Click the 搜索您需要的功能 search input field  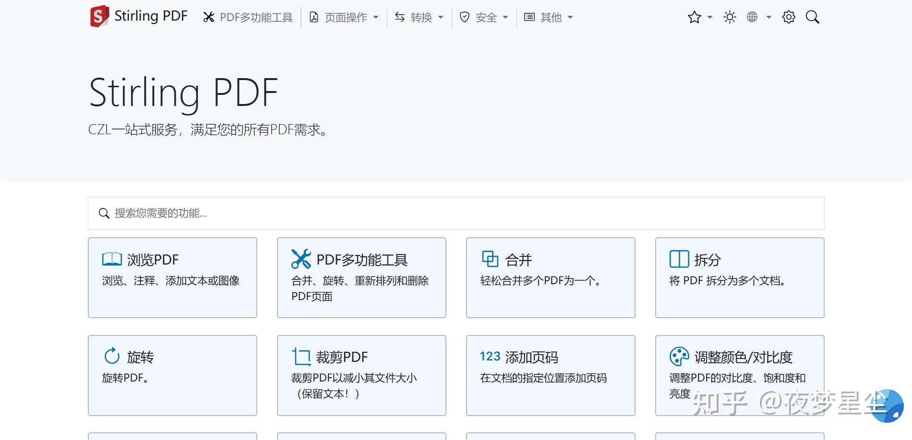(455, 213)
